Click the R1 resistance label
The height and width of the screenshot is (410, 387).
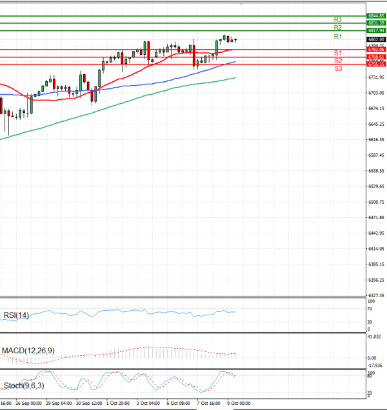[x=337, y=37]
